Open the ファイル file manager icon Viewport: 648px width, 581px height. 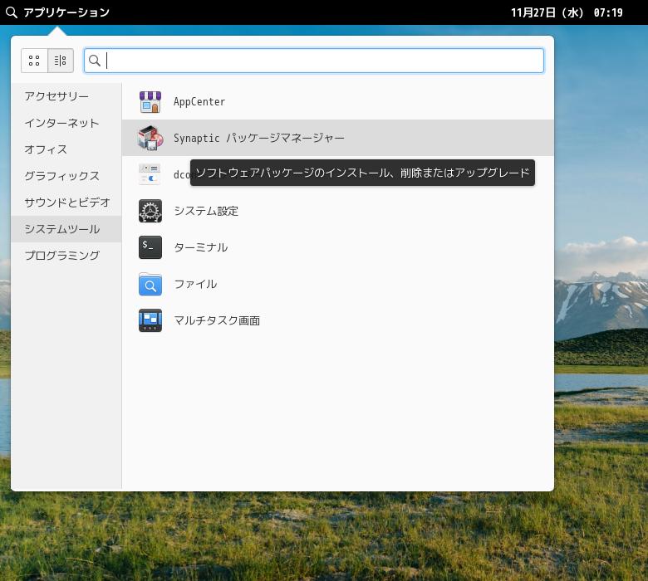coord(150,284)
